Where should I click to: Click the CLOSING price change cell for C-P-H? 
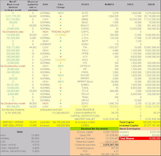click(x=61, y=35)
